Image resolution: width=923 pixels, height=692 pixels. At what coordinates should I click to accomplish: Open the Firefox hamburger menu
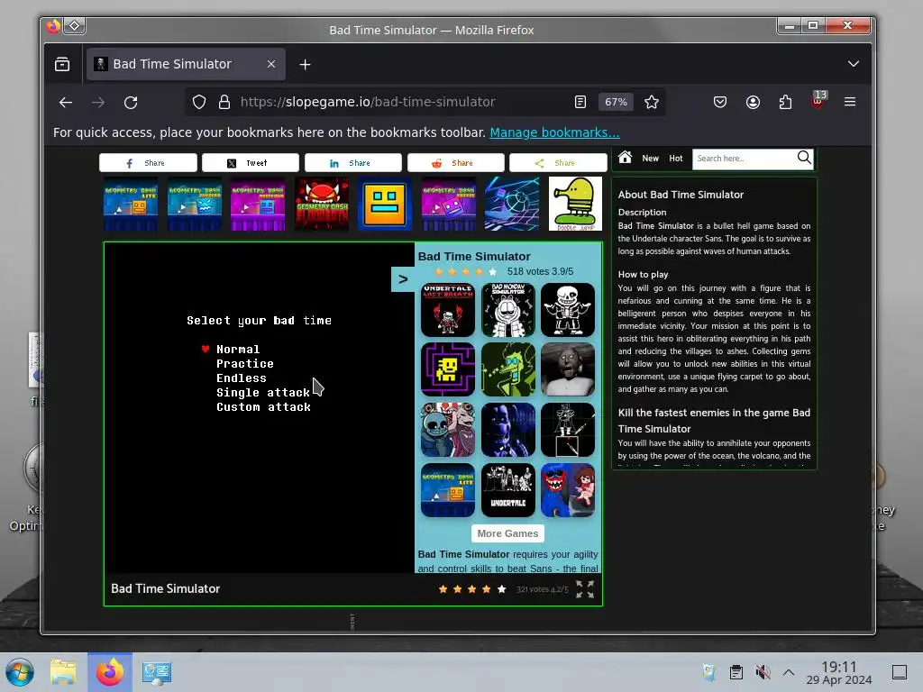pos(850,103)
